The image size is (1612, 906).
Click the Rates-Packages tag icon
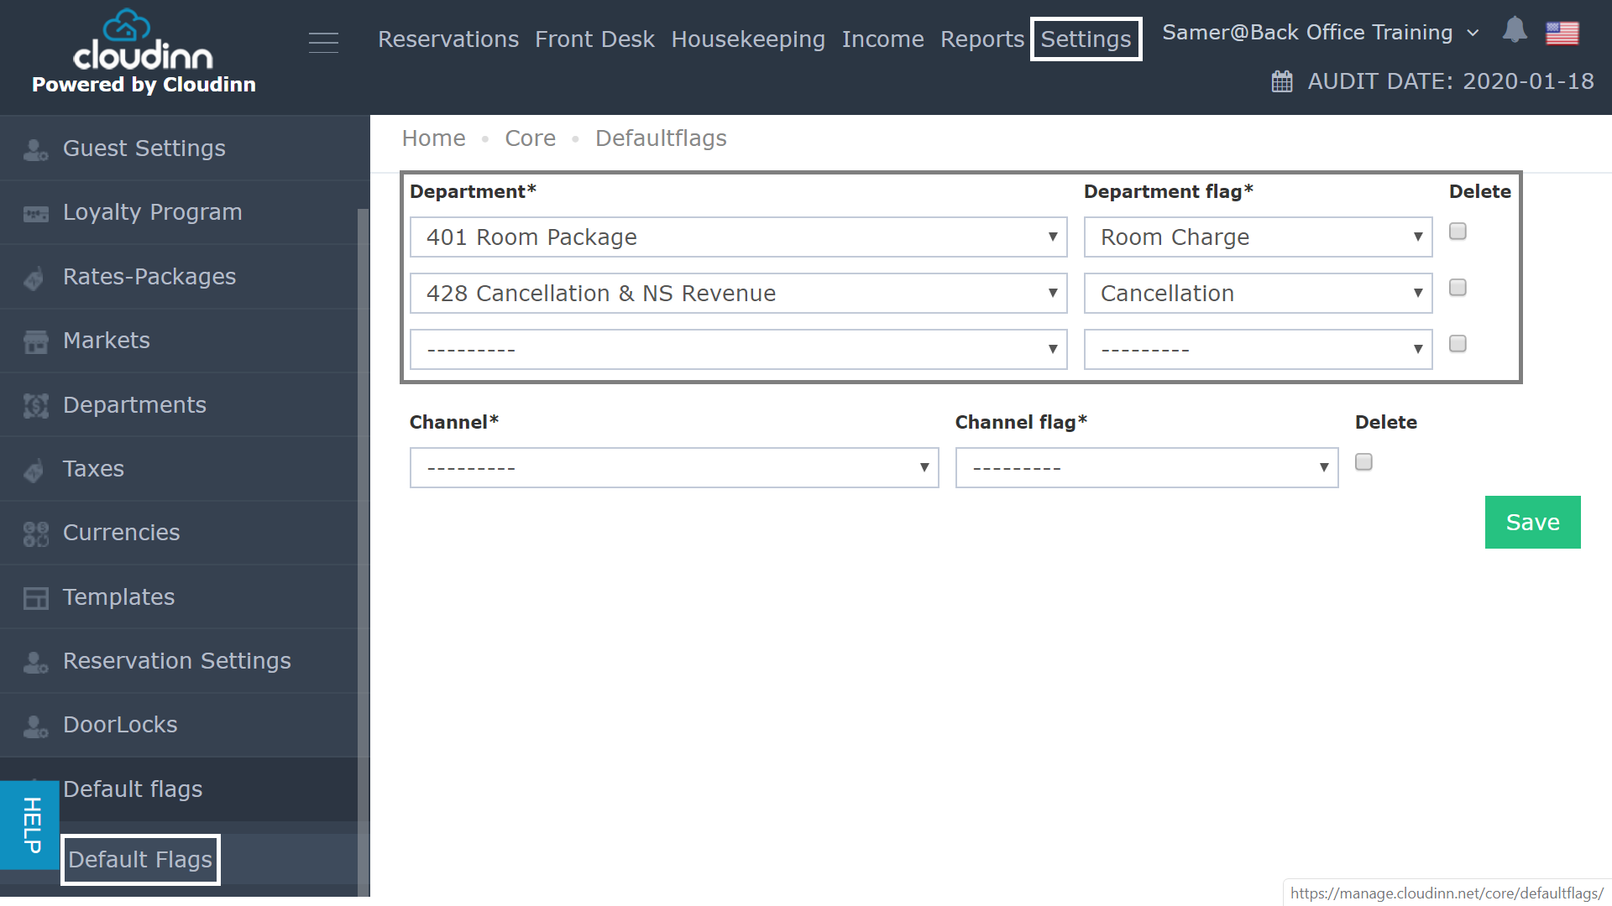coord(34,278)
